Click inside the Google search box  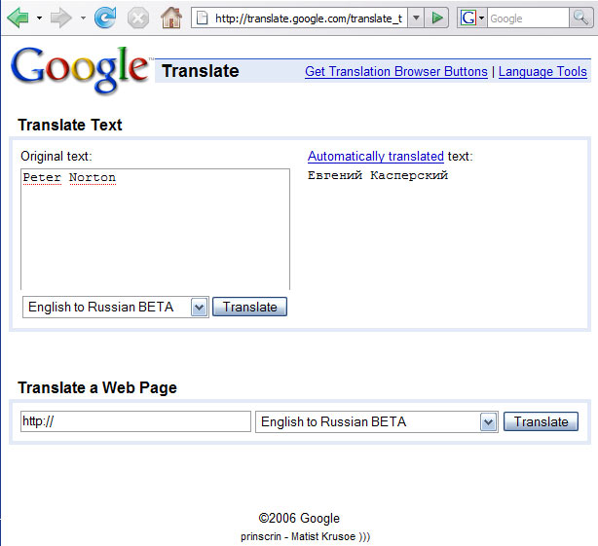pos(528,18)
